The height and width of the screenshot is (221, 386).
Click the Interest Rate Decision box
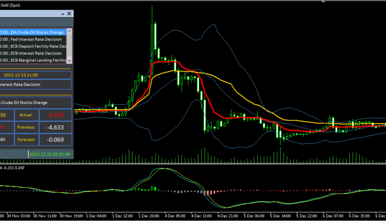[x=34, y=84]
